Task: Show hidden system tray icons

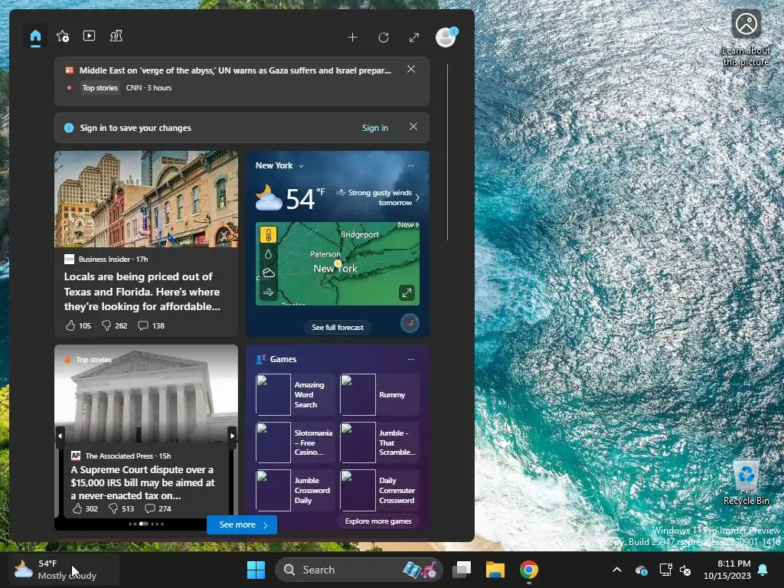Action: 617,570
